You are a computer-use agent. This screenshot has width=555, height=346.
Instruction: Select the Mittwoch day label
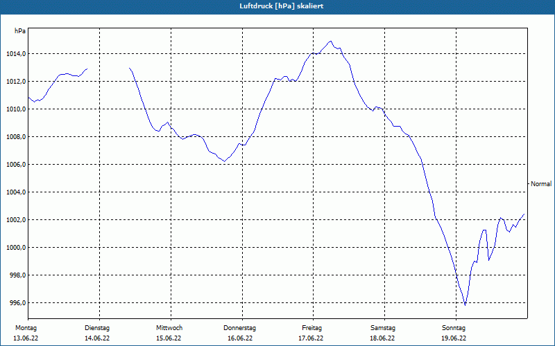pos(169,328)
